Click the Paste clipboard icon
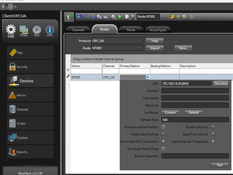The height and width of the screenshot is (175, 233). [105, 17]
